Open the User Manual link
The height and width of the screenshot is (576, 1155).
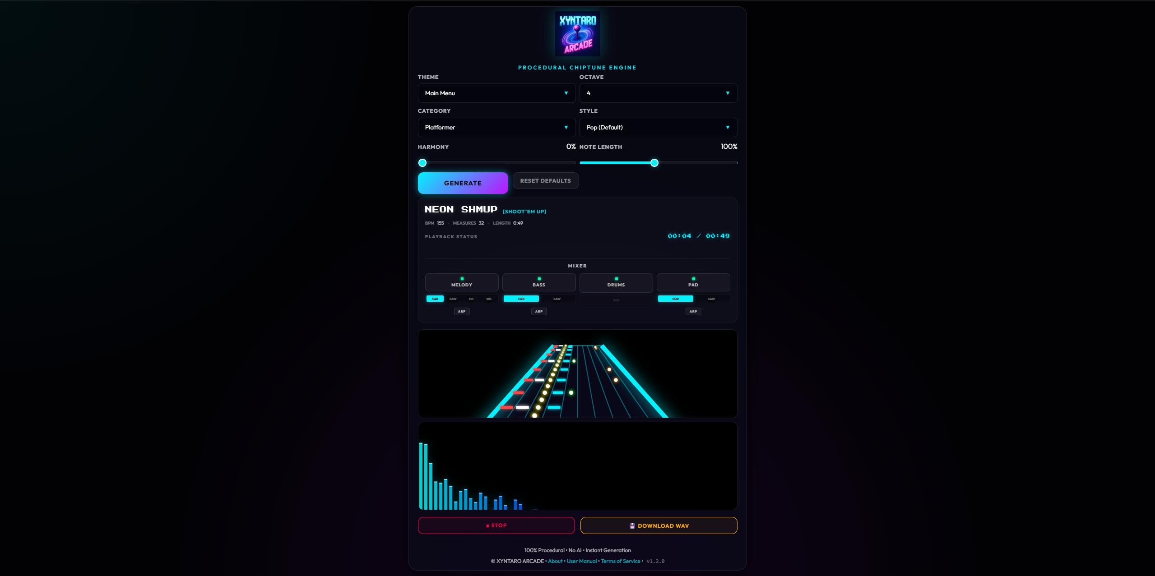(581, 561)
